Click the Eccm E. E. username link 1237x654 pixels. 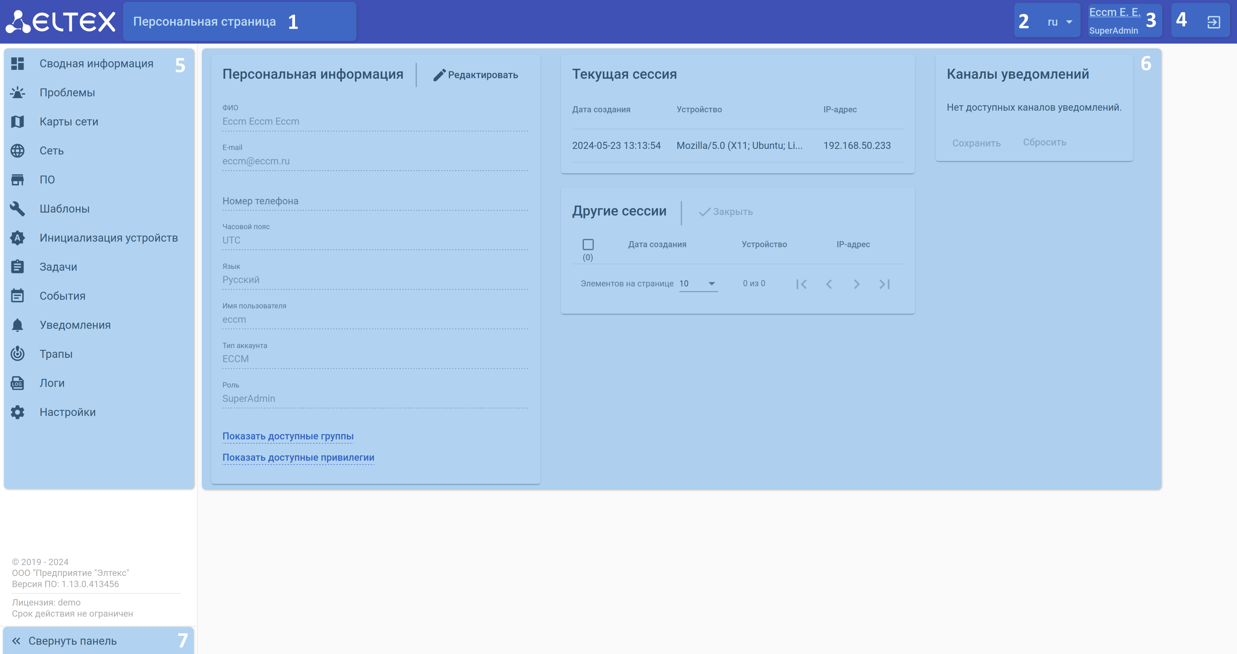click(1114, 13)
